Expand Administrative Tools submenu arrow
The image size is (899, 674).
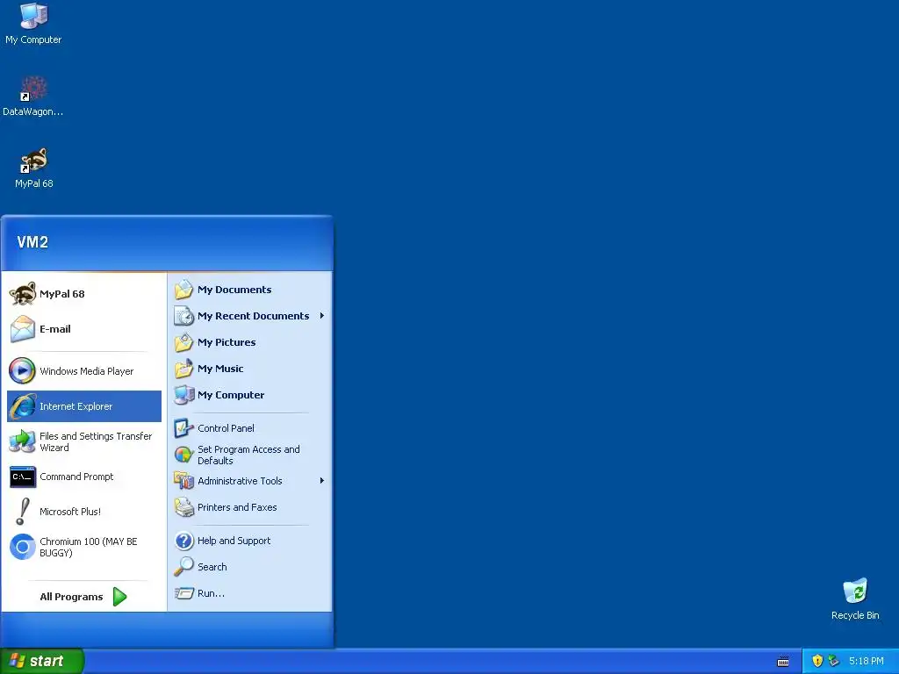coord(322,481)
